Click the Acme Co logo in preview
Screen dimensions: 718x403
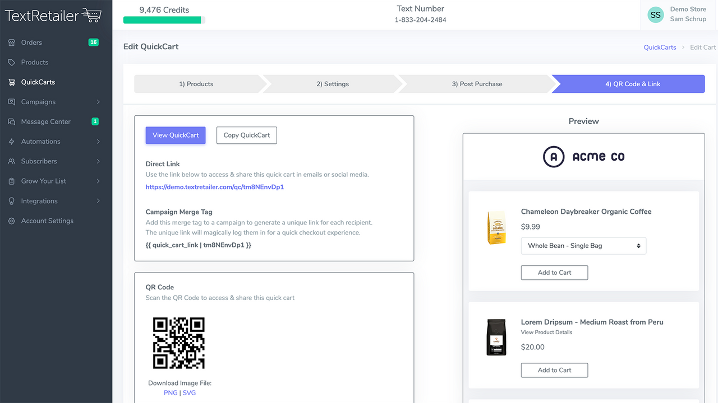tap(583, 157)
